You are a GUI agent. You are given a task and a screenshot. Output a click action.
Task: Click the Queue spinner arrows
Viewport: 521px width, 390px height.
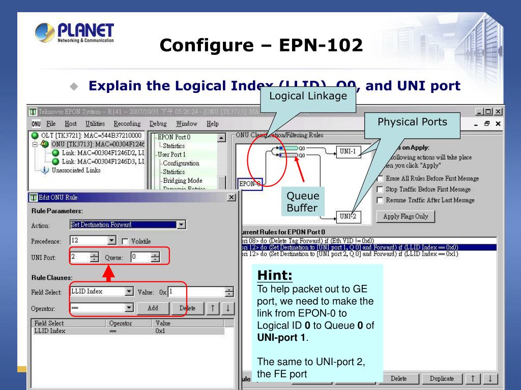click(155, 257)
